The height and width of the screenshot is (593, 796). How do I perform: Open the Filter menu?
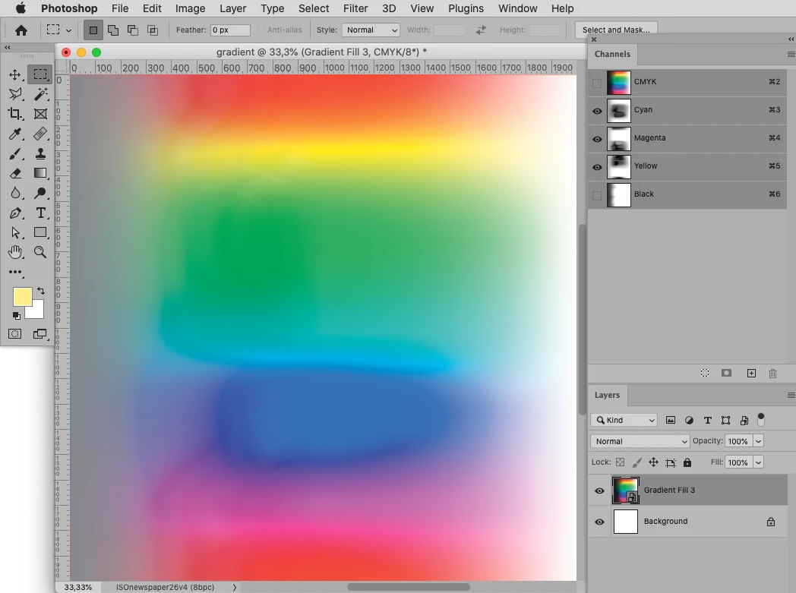(x=355, y=8)
